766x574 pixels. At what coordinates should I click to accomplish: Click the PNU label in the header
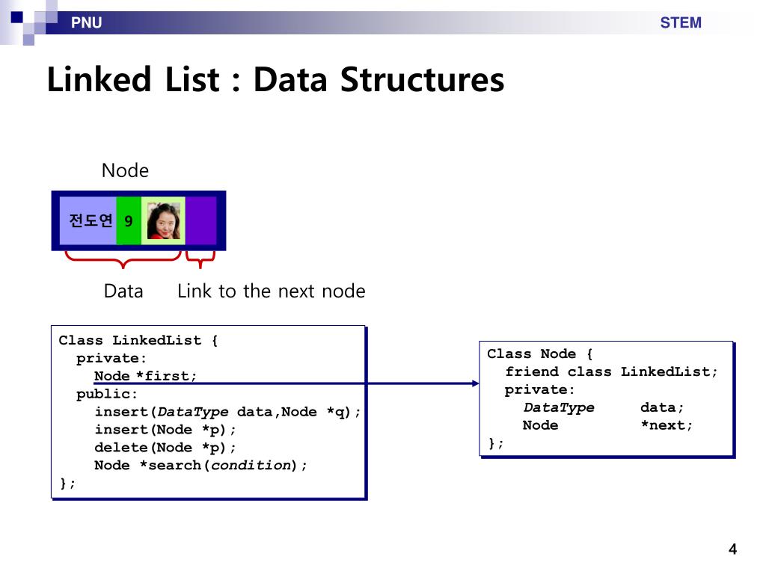coord(86,22)
